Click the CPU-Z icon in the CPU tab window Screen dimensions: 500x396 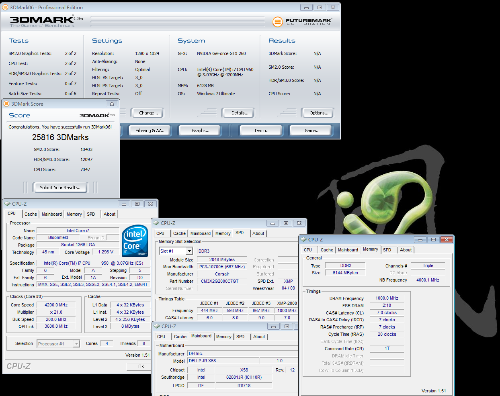[x=7, y=204]
